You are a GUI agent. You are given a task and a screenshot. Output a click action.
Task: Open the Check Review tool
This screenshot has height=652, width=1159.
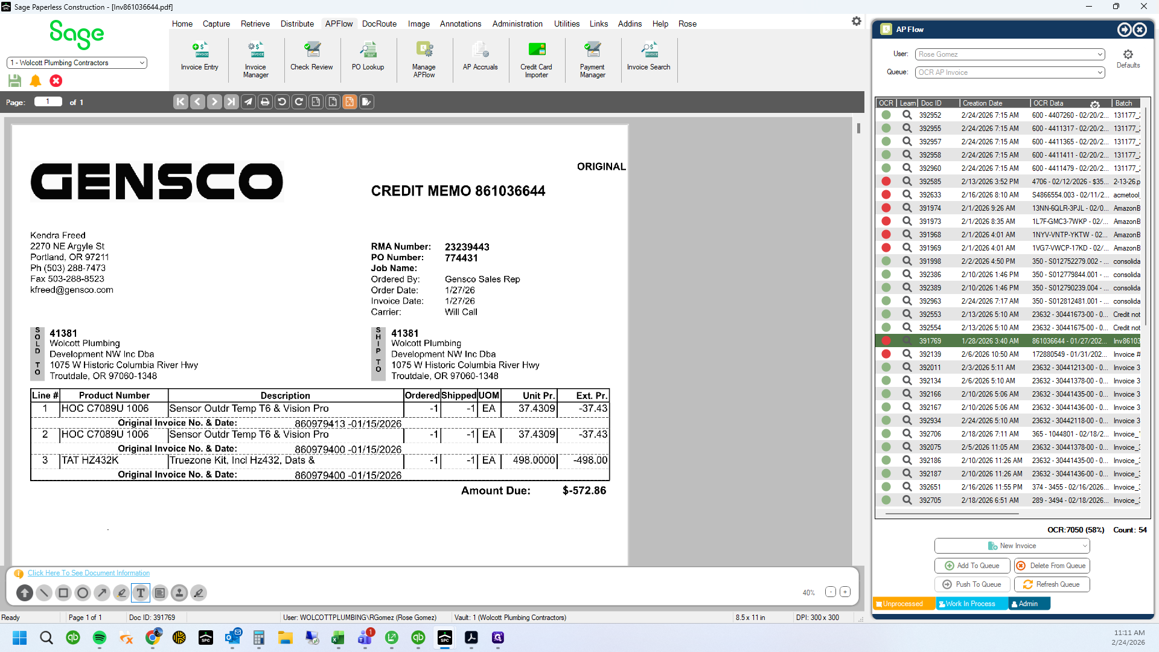(x=311, y=57)
